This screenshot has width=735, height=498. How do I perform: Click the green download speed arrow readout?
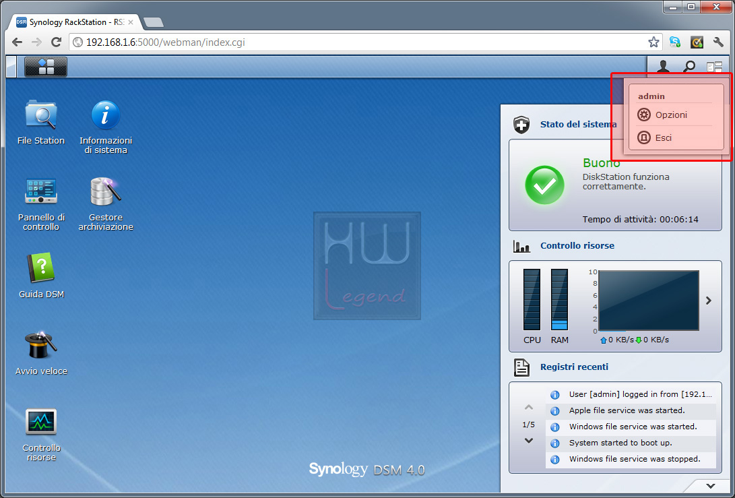652,340
